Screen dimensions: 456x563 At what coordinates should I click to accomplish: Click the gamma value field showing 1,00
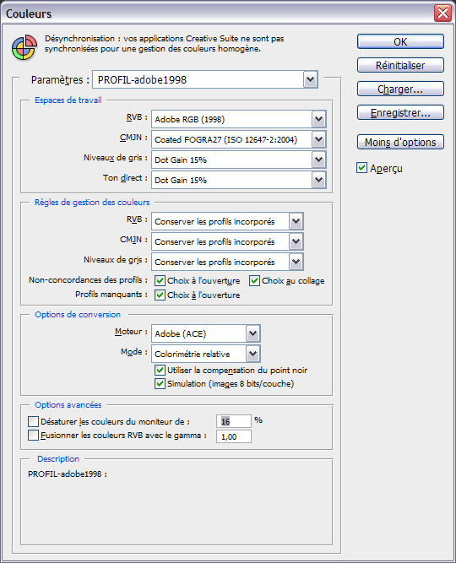[234, 436]
